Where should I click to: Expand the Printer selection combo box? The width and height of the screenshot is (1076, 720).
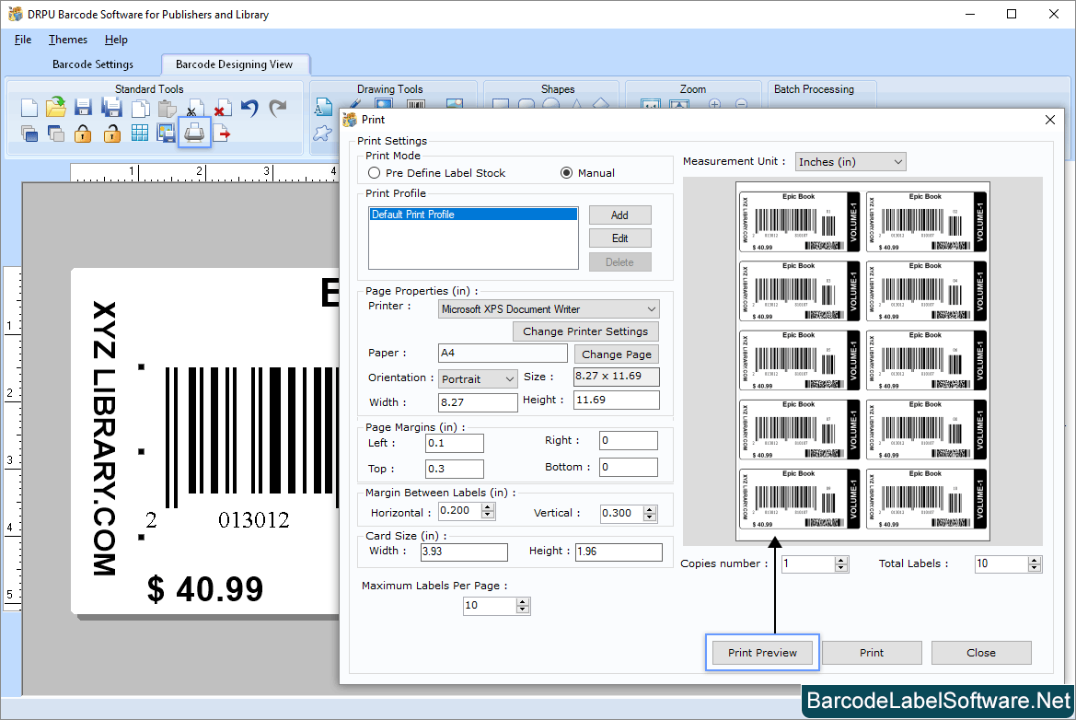(x=653, y=308)
